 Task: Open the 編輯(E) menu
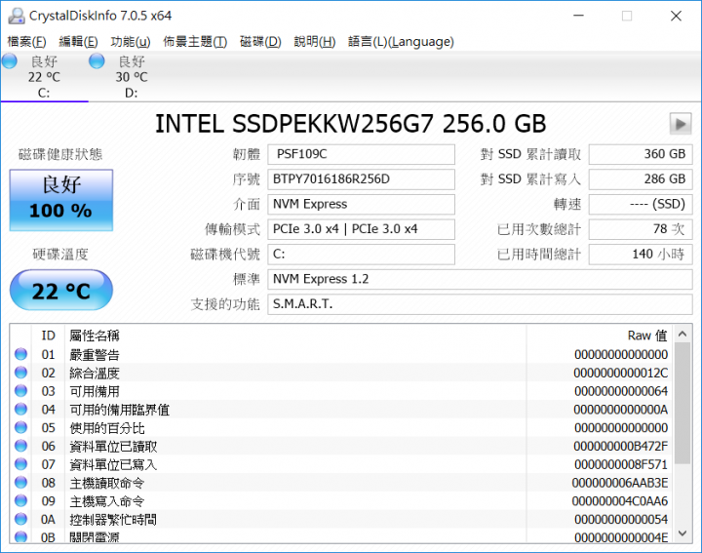78,42
